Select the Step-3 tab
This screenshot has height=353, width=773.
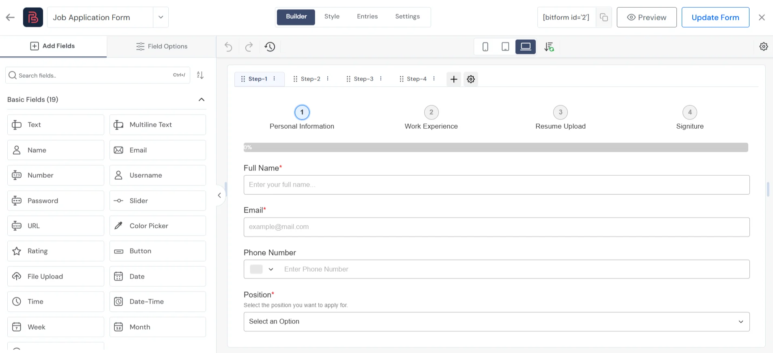363,79
